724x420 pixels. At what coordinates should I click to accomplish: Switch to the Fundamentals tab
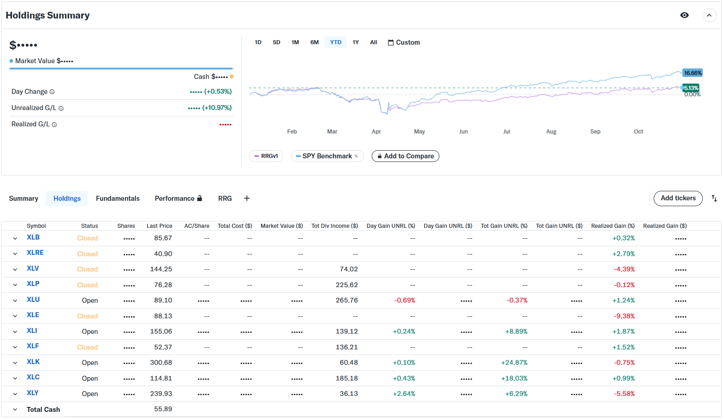tap(117, 198)
